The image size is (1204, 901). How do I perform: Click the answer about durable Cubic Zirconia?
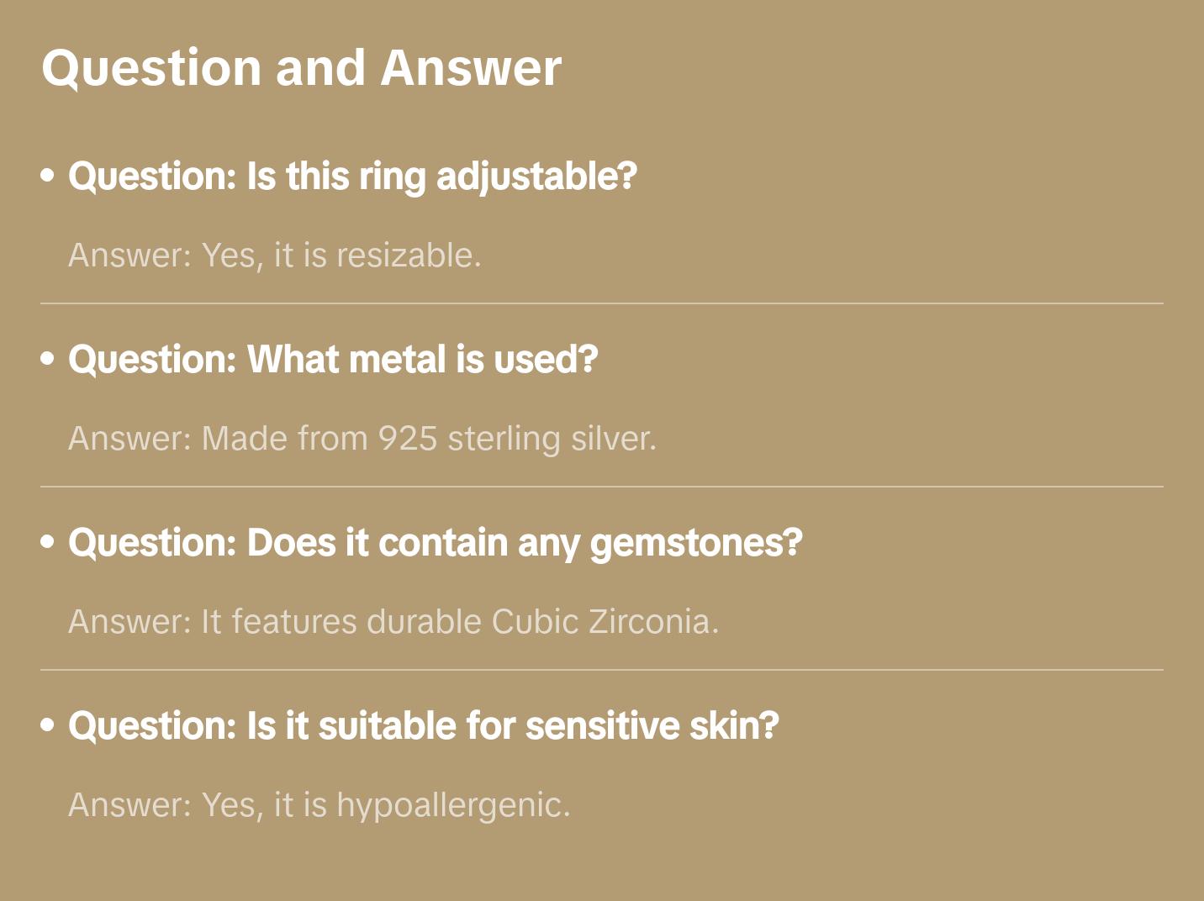[393, 622]
